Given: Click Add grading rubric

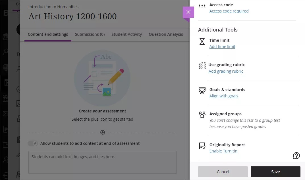Looking at the screenshot, I should 226,71.
